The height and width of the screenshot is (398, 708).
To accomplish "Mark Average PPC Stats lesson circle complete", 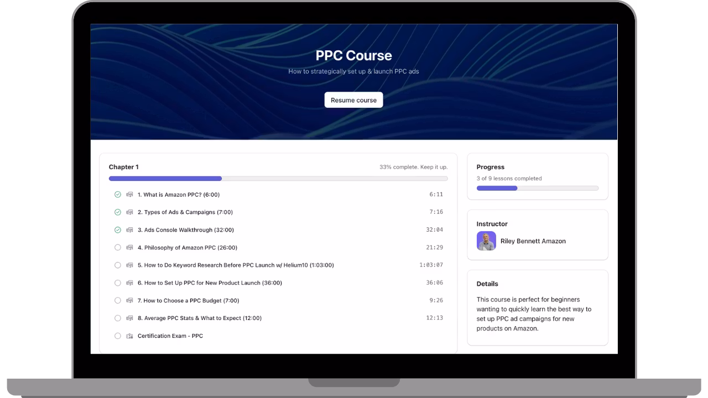I will (x=118, y=318).
